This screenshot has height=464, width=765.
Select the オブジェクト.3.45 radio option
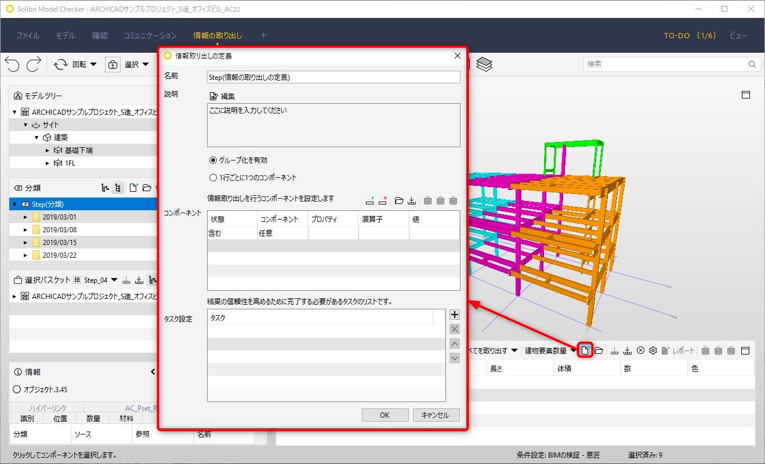click(x=17, y=390)
